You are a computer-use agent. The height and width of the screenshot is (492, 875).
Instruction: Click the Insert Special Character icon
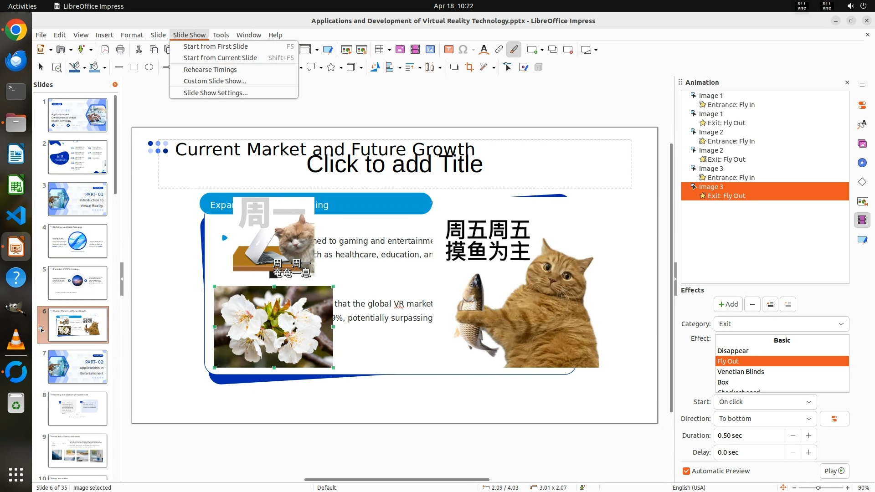pos(463,50)
